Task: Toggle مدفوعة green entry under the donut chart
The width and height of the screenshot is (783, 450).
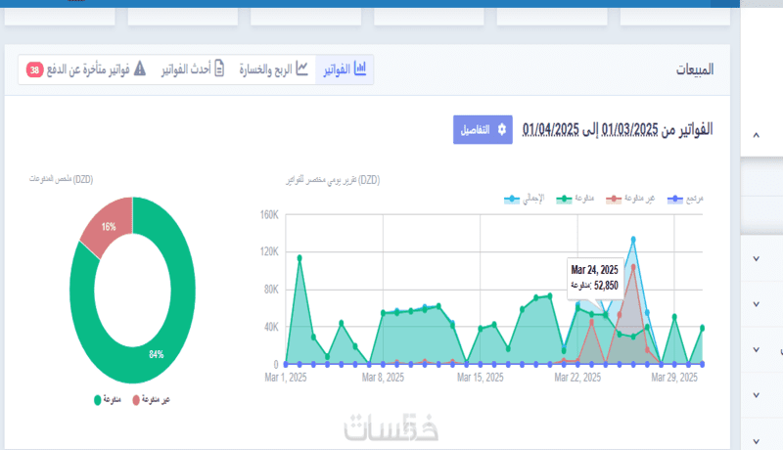Action: point(108,399)
